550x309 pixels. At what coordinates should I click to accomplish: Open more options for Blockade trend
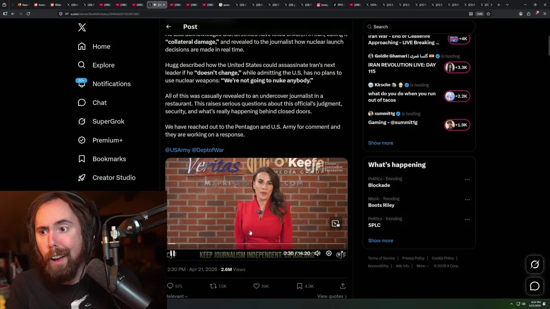(x=467, y=179)
